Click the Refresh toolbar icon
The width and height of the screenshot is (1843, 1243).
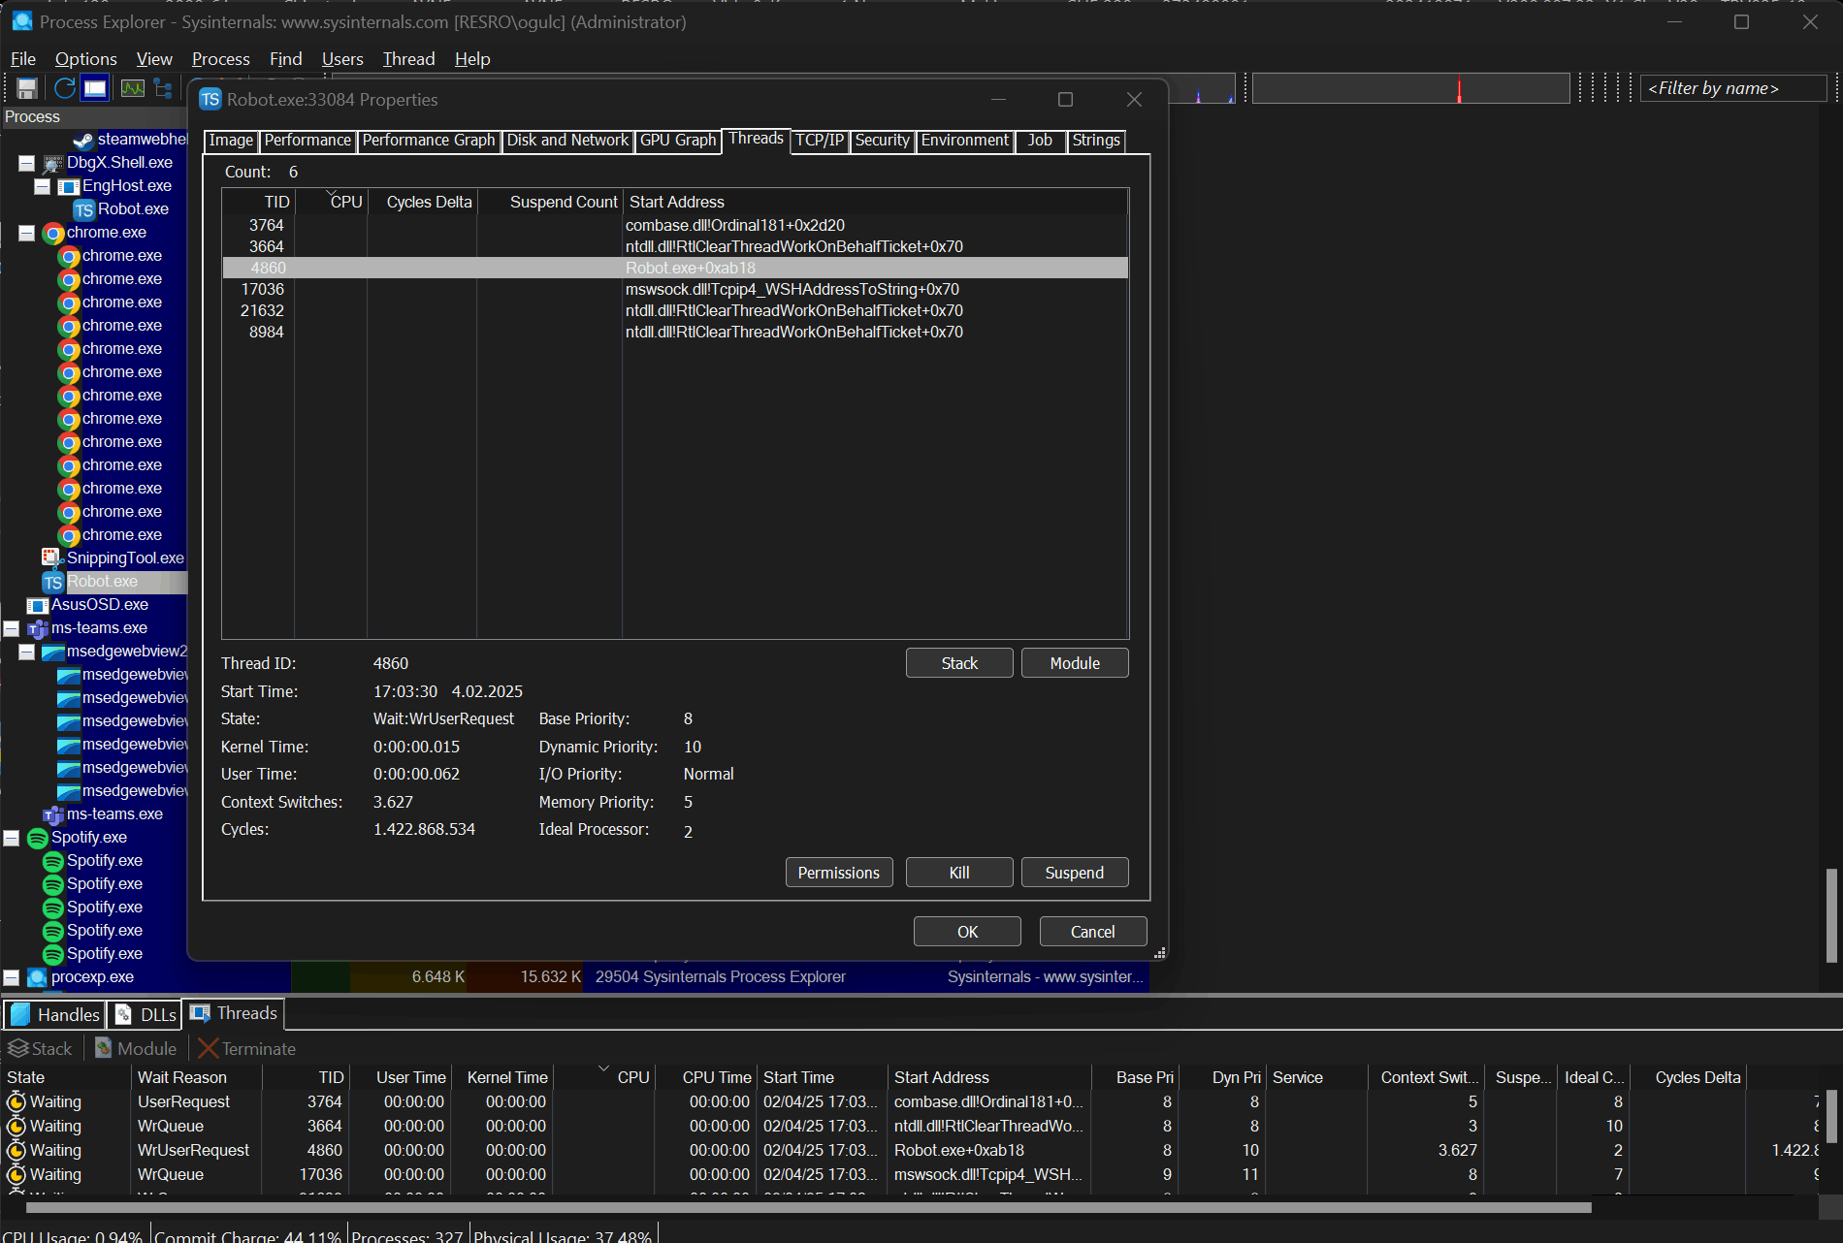pos(64,89)
